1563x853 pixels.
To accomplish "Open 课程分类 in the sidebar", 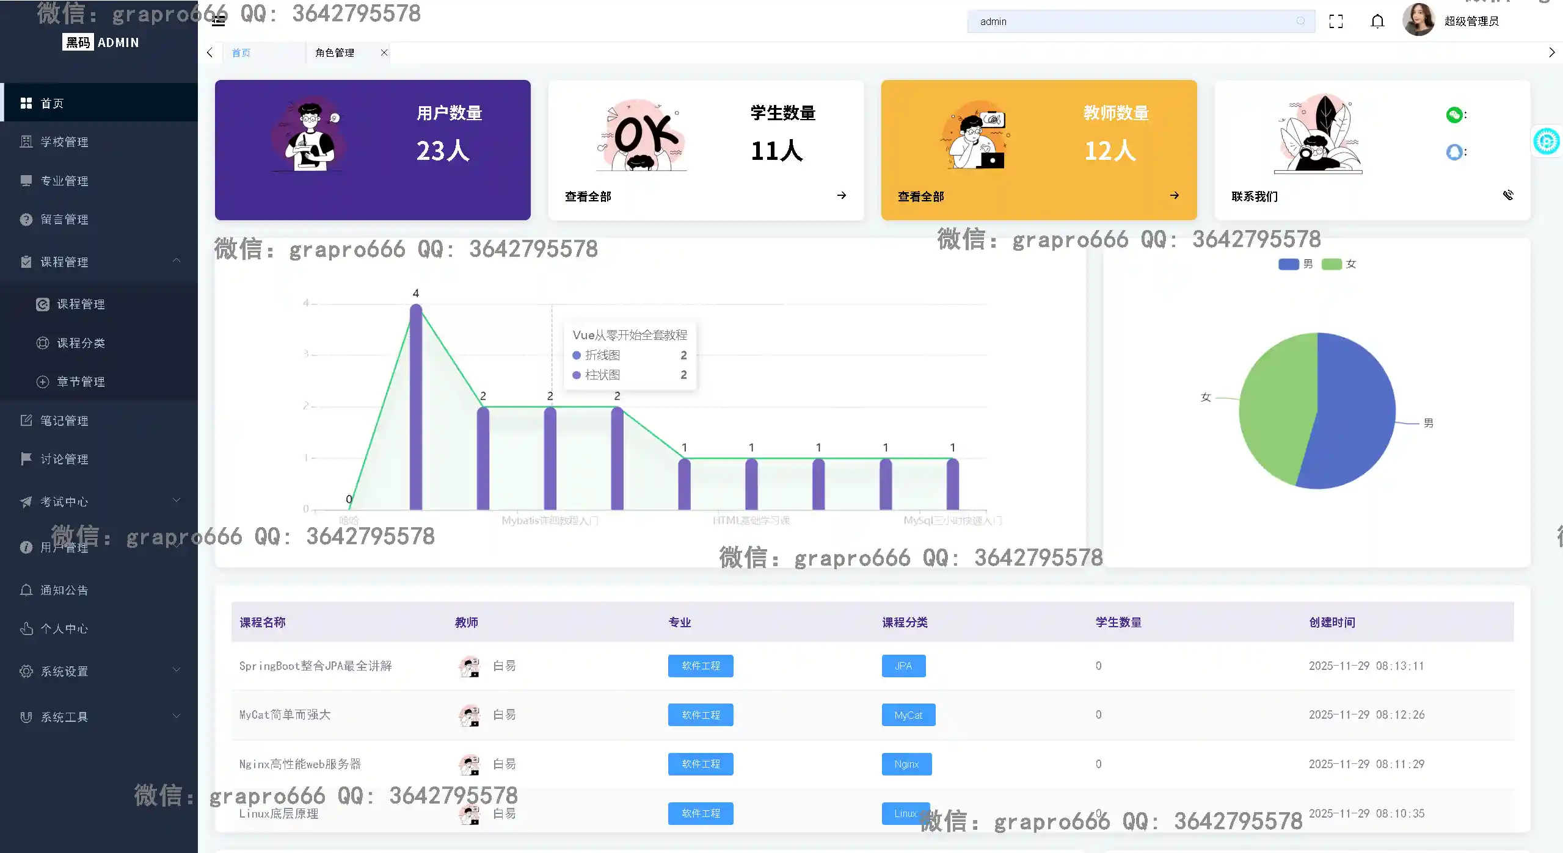I will pyautogui.click(x=81, y=343).
